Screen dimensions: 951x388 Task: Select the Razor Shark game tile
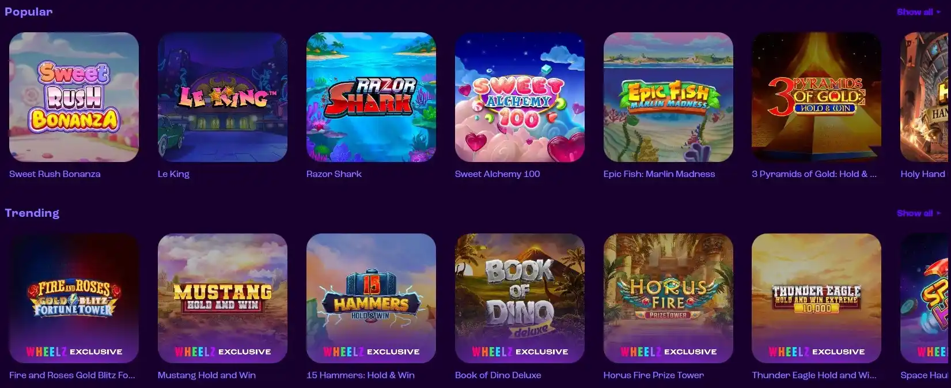pyautogui.click(x=371, y=97)
